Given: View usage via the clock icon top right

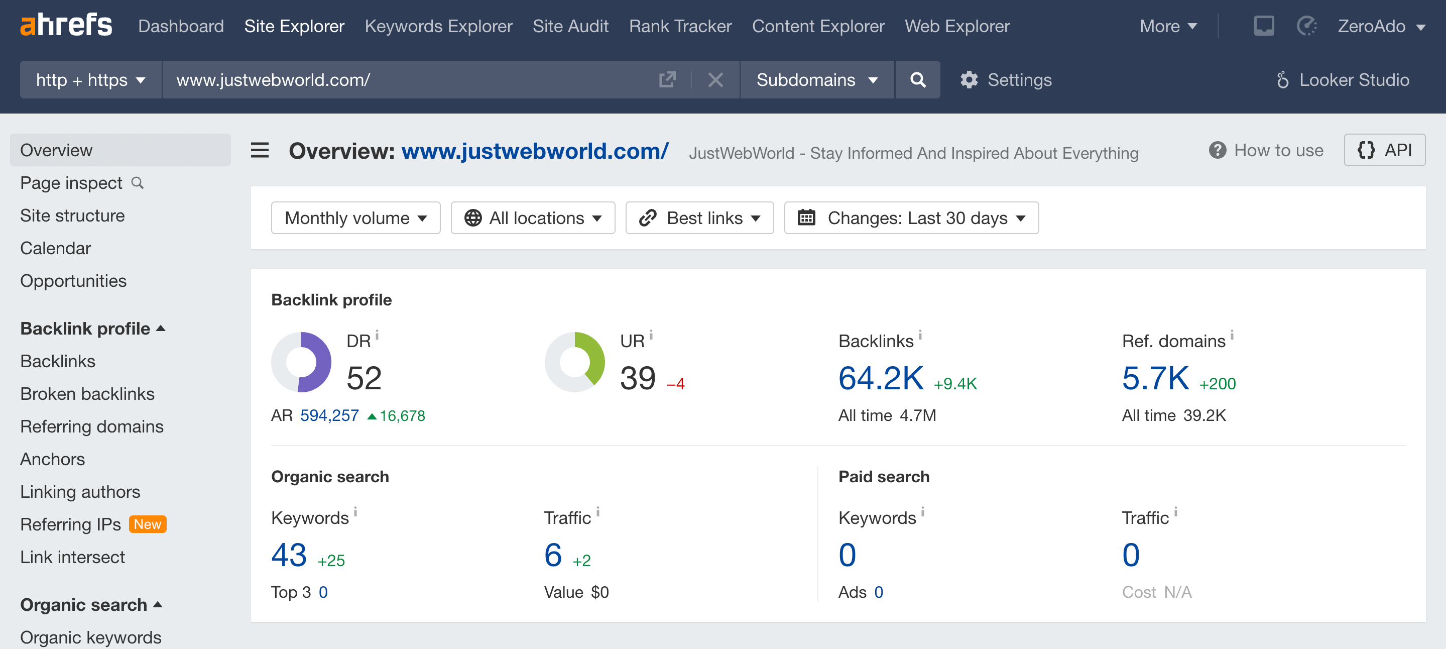Looking at the screenshot, I should click(x=1307, y=25).
